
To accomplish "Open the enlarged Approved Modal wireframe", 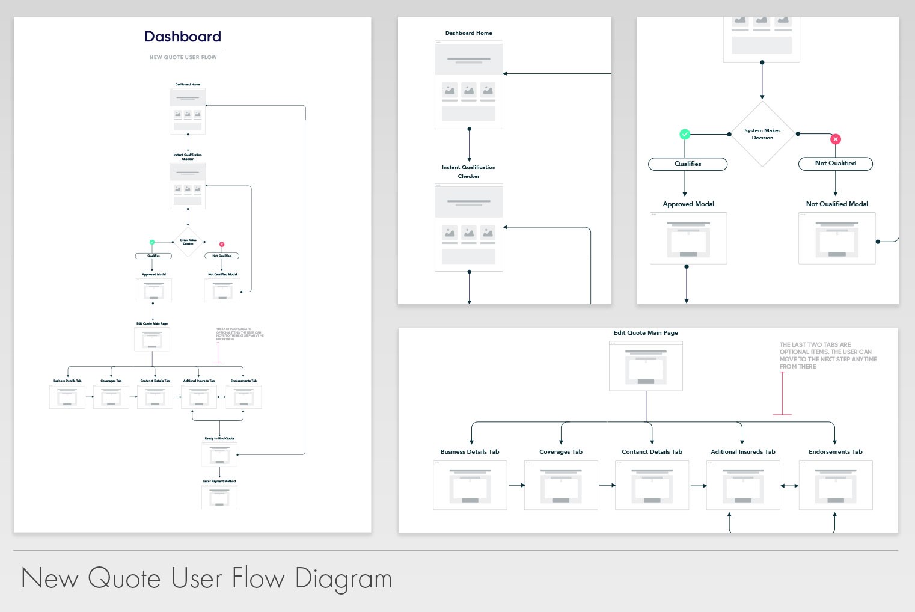I will click(688, 238).
